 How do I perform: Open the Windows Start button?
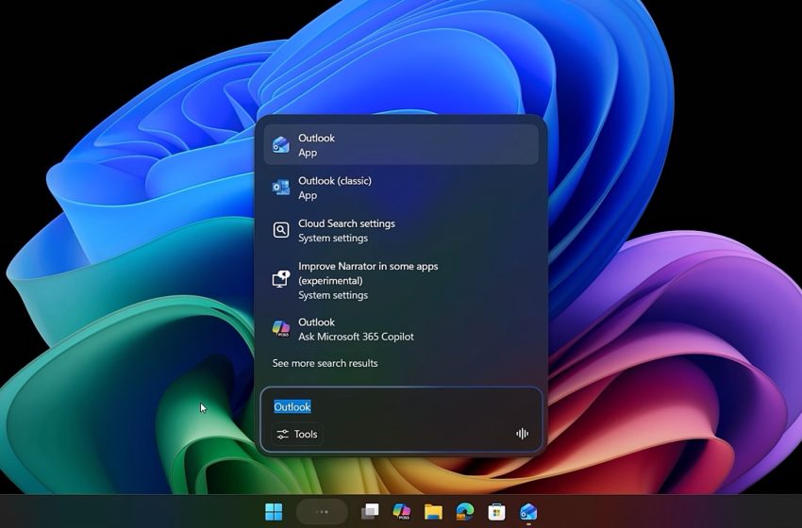click(274, 512)
